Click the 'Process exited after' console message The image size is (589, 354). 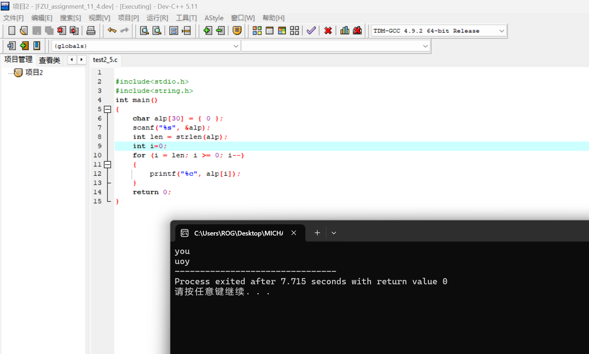pyautogui.click(x=311, y=281)
